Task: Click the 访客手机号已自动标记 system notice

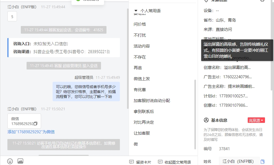Action: click(64, 145)
